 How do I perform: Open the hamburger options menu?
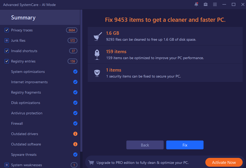(215, 4)
